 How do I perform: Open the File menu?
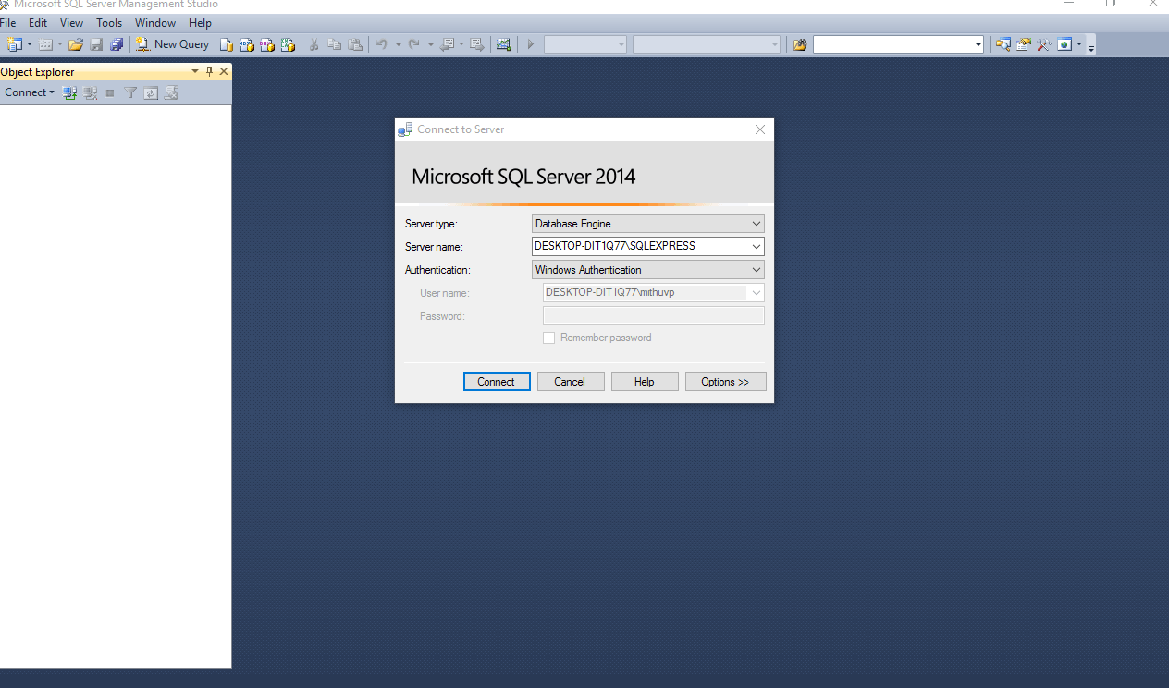(8, 22)
